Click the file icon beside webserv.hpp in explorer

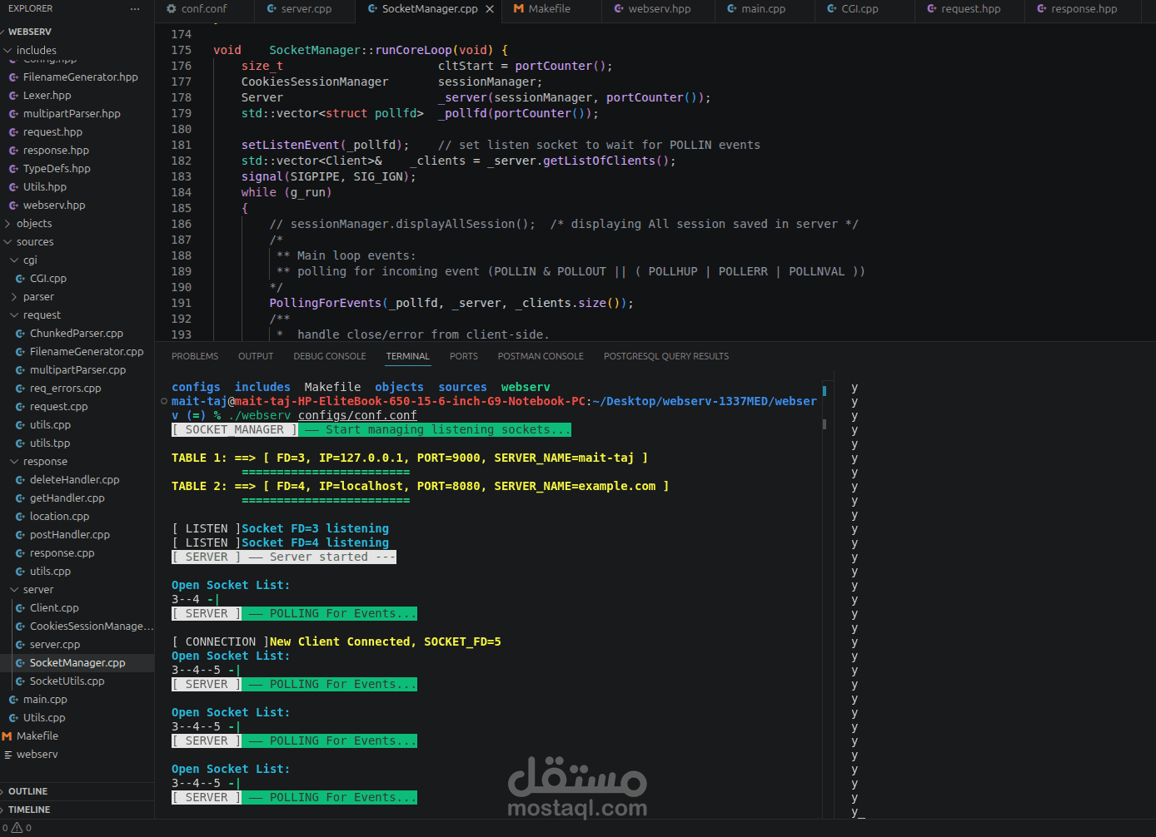coord(13,206)
